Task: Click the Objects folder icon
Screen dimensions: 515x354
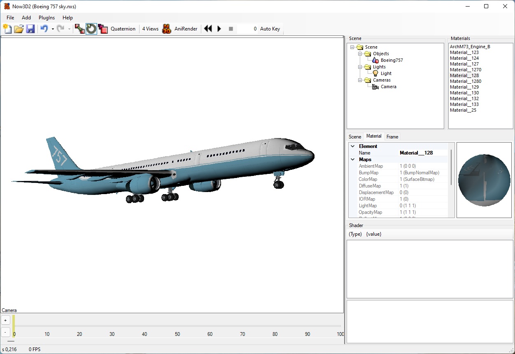Action: tap(368, 54)
